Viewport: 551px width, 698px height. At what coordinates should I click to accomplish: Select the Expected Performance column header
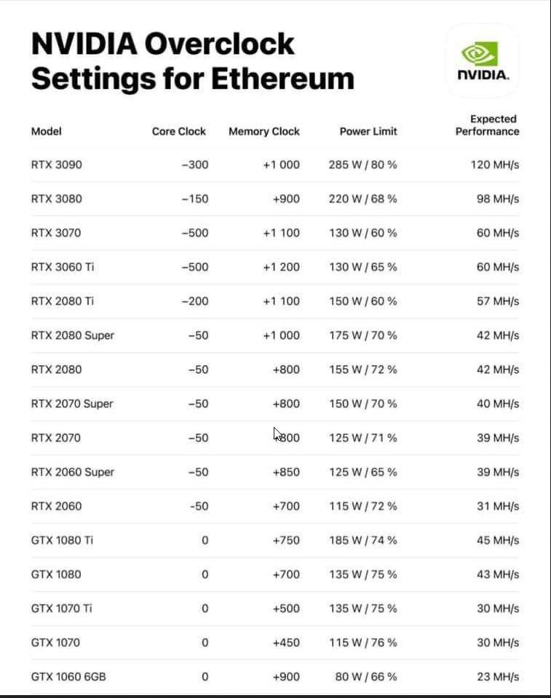pyautogui.click(x=488, y=125)
